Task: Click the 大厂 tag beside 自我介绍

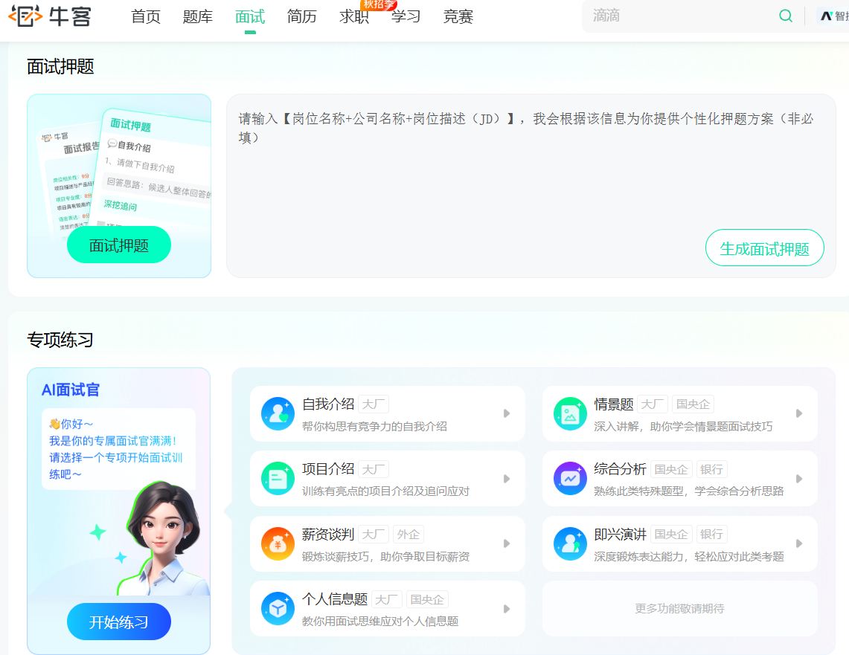Action: pos(374,404)
